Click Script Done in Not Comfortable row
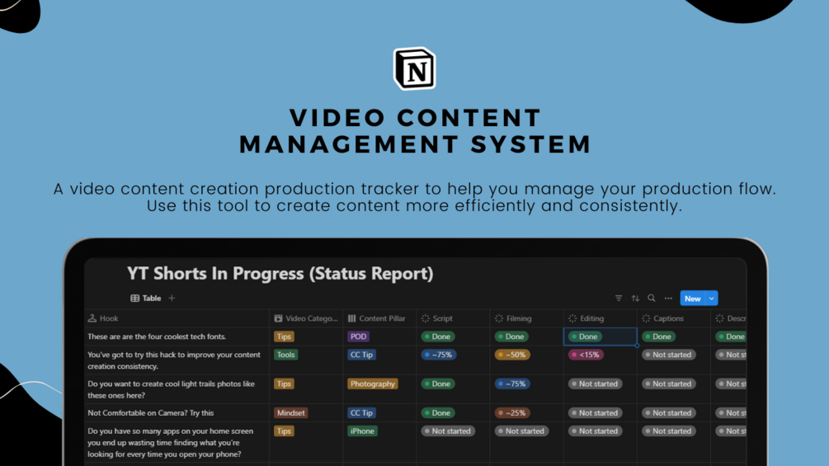Screen dimensions: 829x466 click(x=437, y=412)
